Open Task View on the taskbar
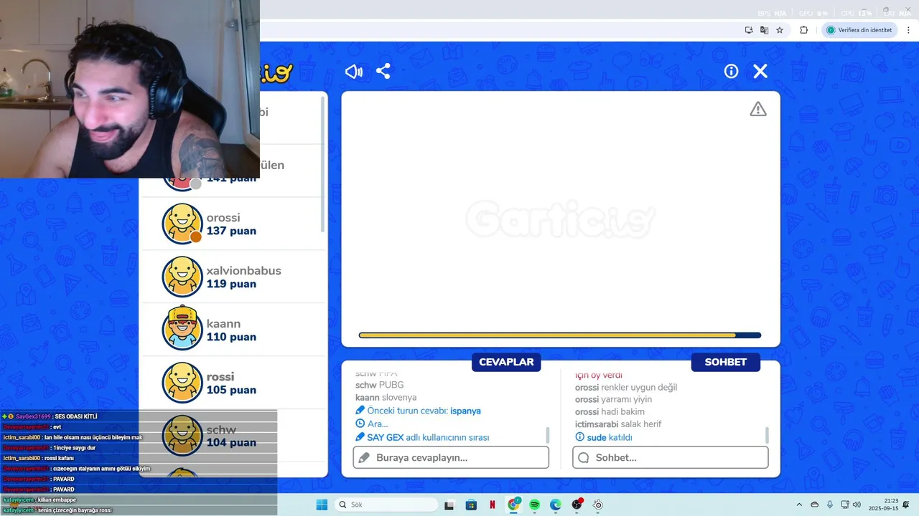 [449, 505]
